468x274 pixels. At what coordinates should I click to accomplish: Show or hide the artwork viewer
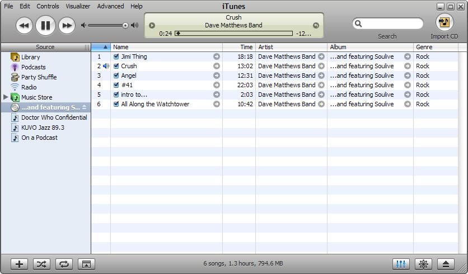tap(86, 264)
